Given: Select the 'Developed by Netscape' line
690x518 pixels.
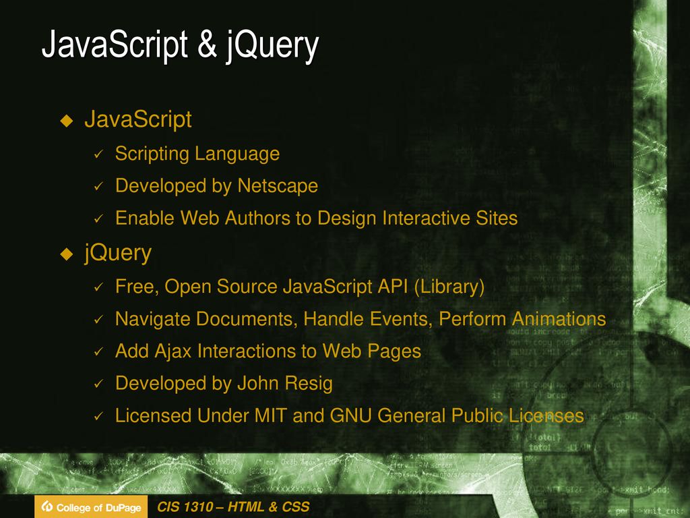Looking at the screenshot, I should [216, 185].
